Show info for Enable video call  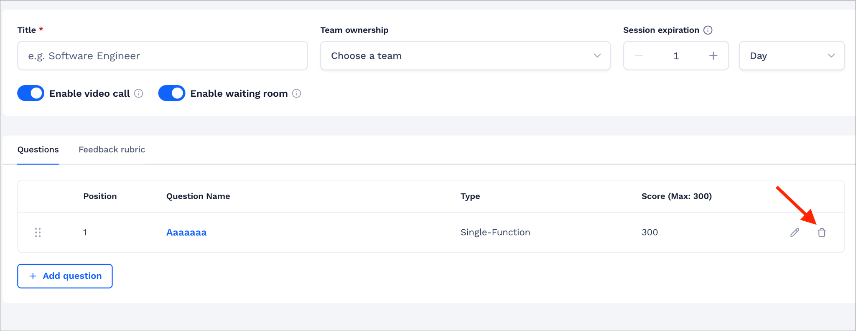pyautogui.click(x=139, y=93)
